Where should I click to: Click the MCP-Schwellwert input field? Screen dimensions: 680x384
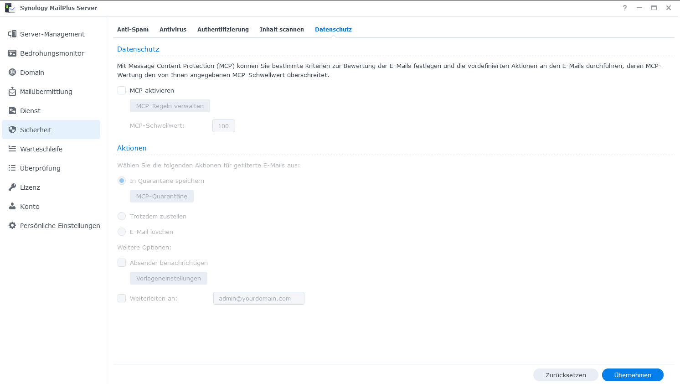pyautogui.click(x=223, y=126)
